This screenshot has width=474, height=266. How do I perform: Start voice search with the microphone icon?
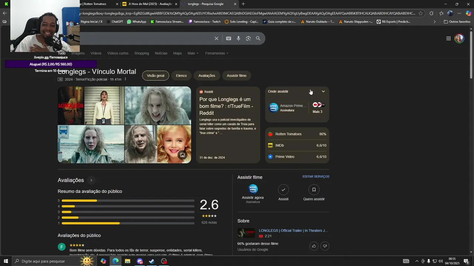click(x=238, y=38)
